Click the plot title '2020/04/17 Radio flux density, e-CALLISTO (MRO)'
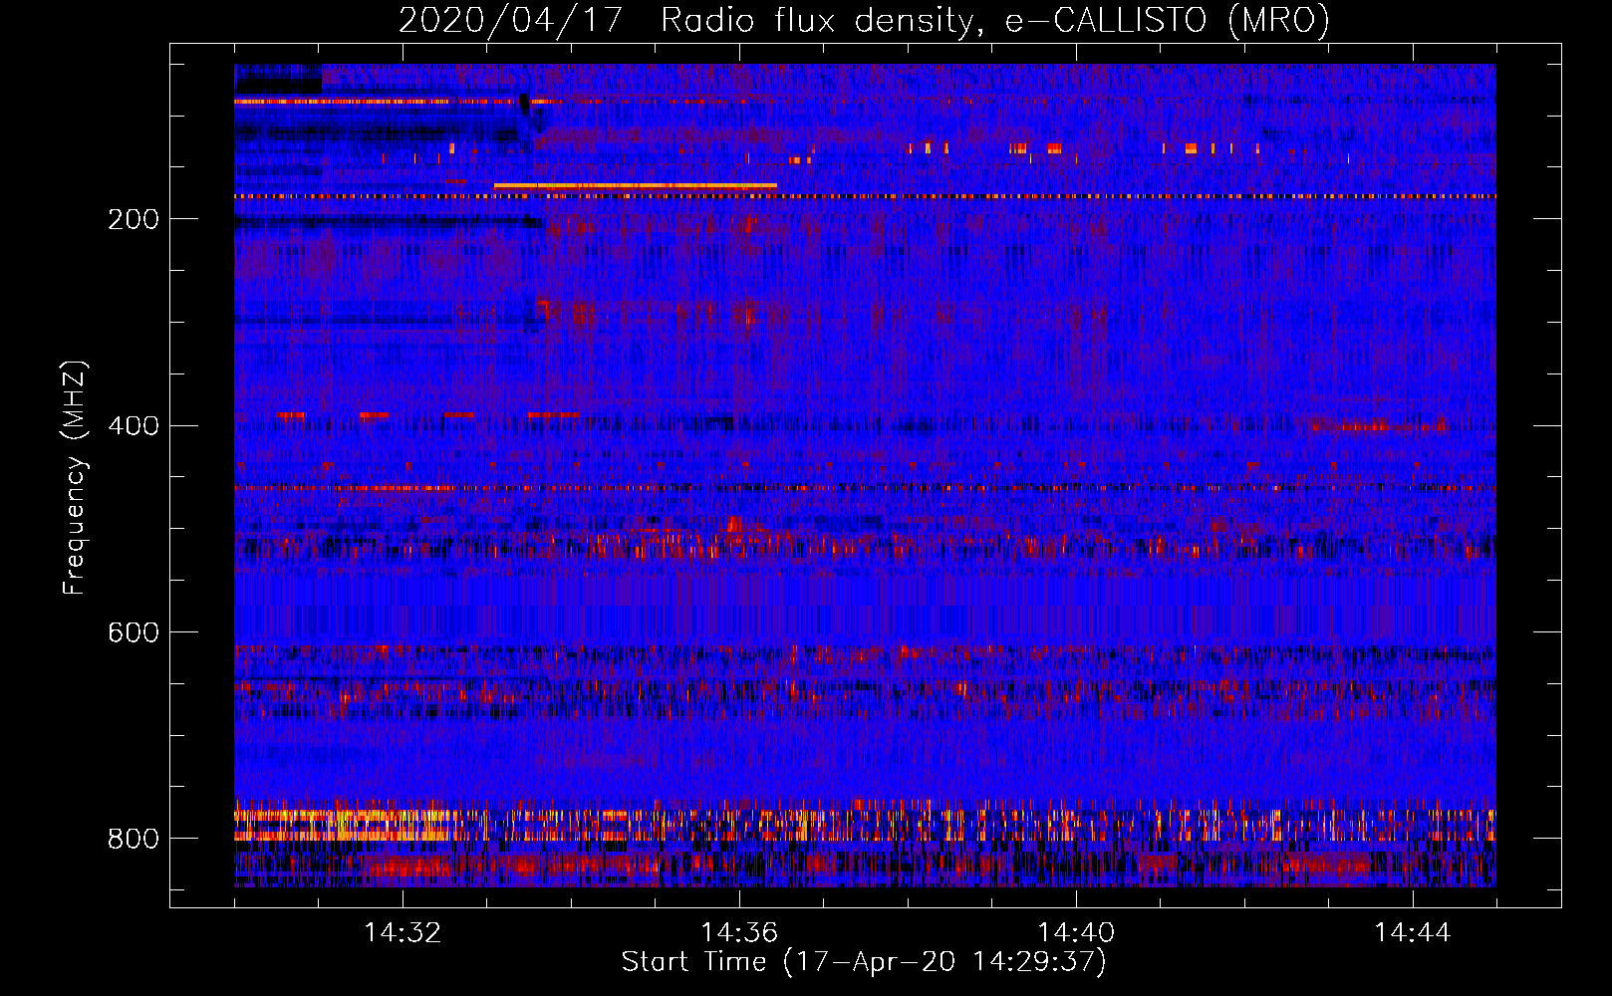This screenshot has width=1612, height=996. tap(864, 20)
